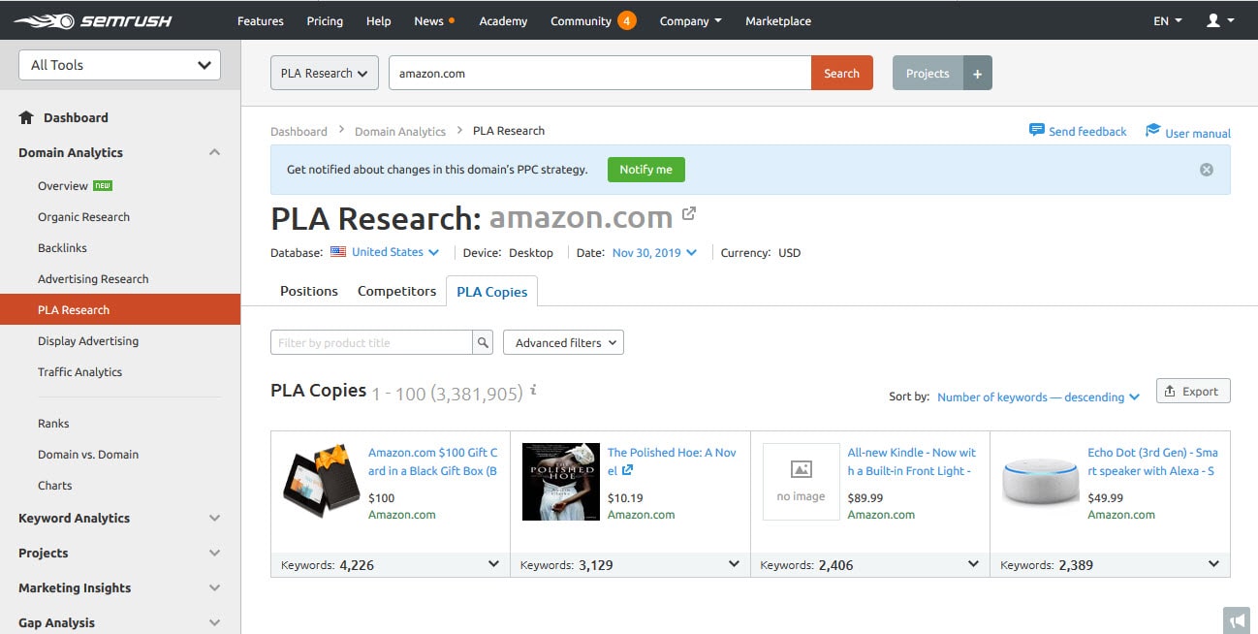Open the user account menu

(x=1219, y=19)
